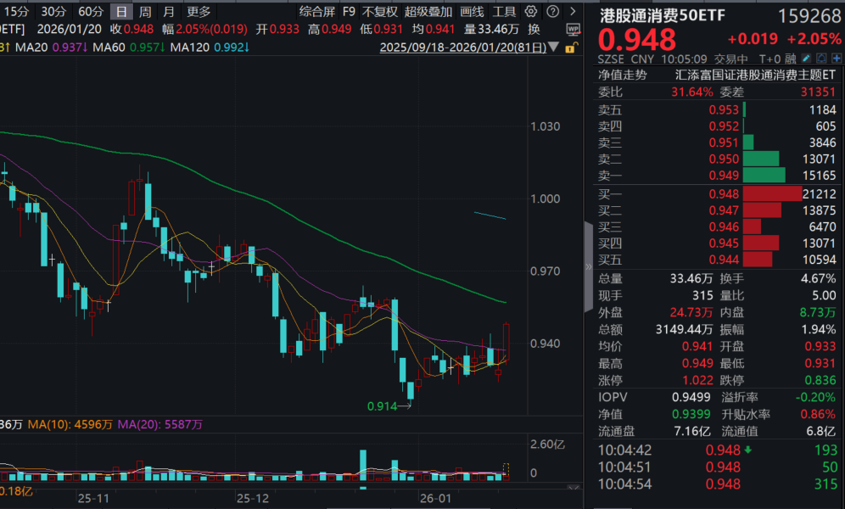
Task: Click the WP monitor icon near the quote
Action: pyautogui.click(x=574, y=28)
